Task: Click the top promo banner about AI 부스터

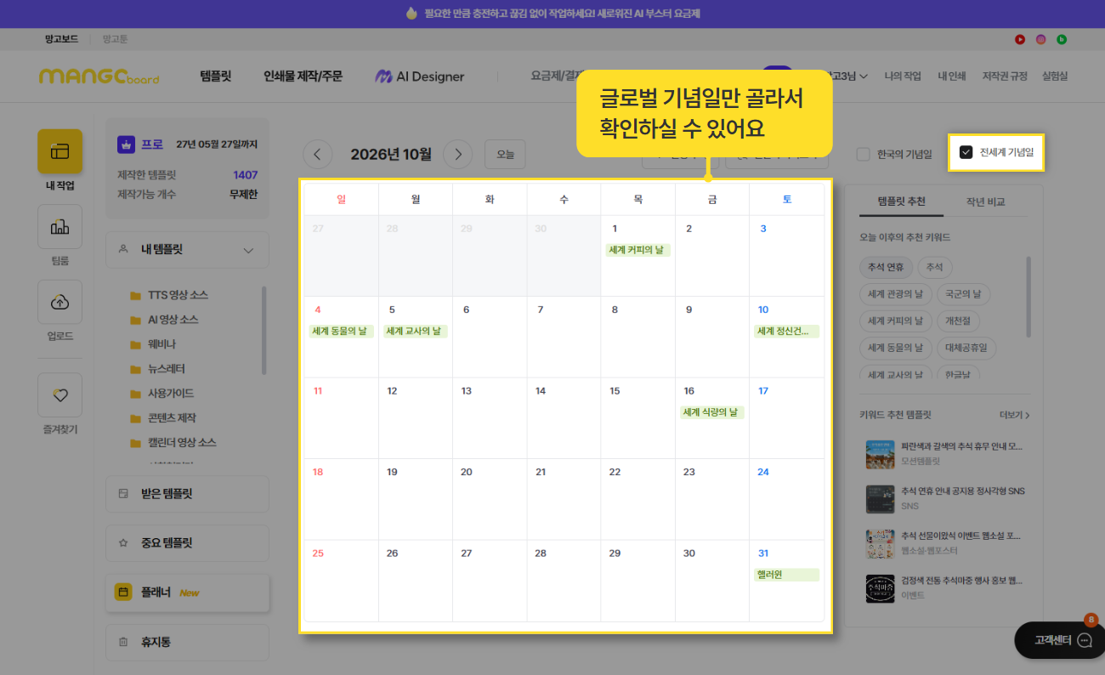Action: point(552,14)
